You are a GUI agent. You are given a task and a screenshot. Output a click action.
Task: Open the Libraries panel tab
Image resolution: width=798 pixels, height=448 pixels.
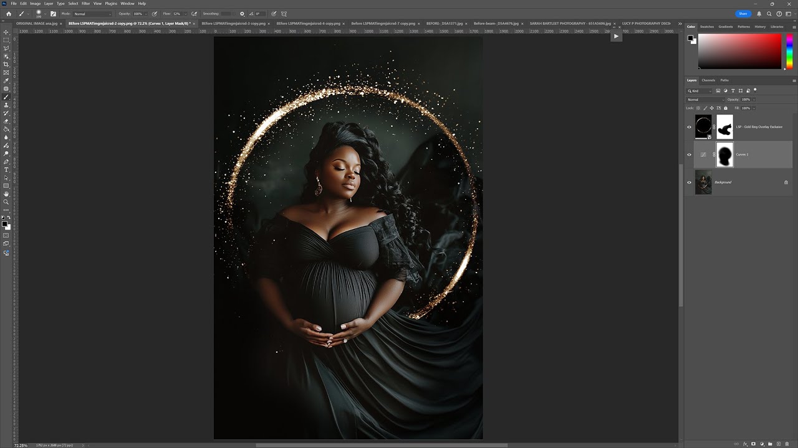(777, 27)
